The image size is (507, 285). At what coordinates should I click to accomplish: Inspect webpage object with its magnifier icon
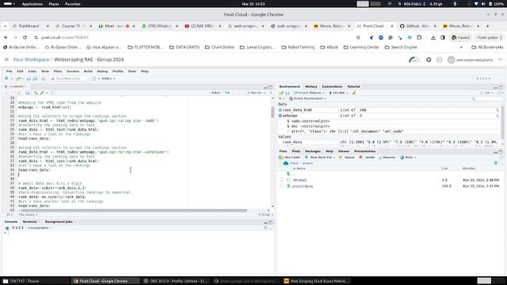[497, 116]
